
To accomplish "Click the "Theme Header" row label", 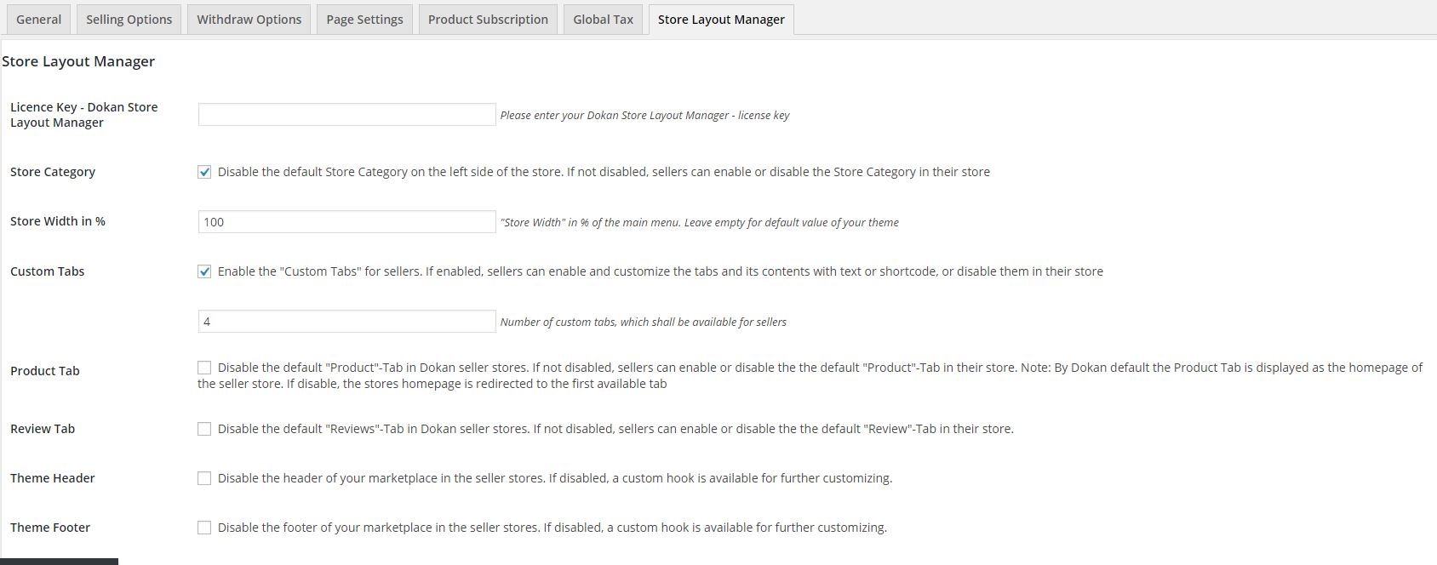I will [53, 478].
